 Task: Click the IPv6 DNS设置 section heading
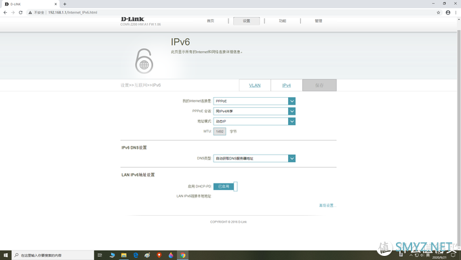coord(134,147)
